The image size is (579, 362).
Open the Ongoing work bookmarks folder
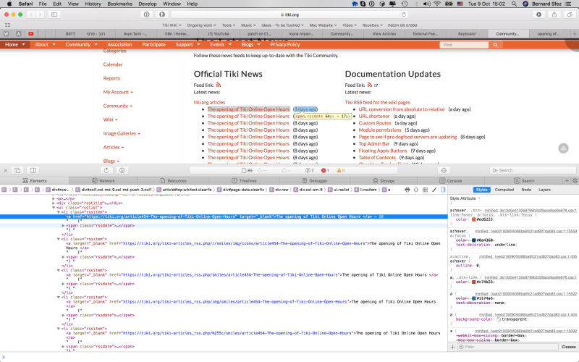pos(201,25)
